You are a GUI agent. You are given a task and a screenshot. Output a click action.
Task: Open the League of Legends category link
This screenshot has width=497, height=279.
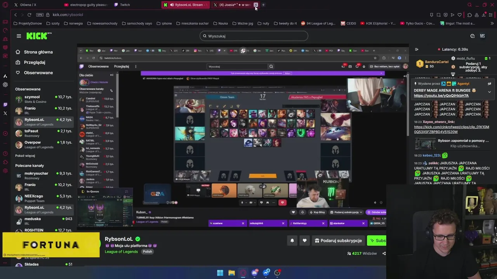point(121,251)
